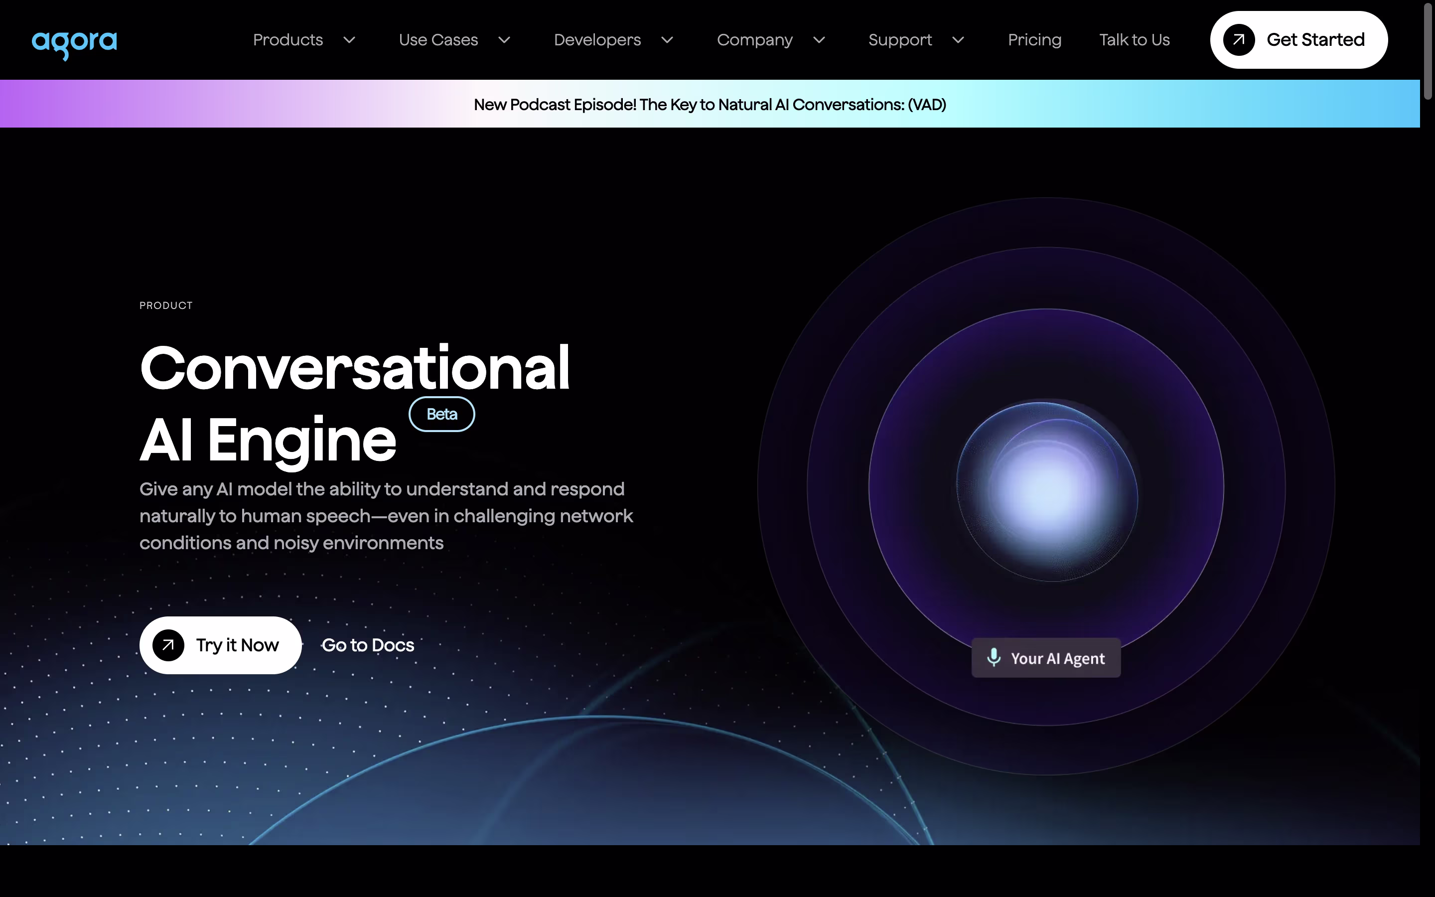Click the arrow icon in Get Started
This screenshot has height=897, width=1435.
click(1239, 40)
